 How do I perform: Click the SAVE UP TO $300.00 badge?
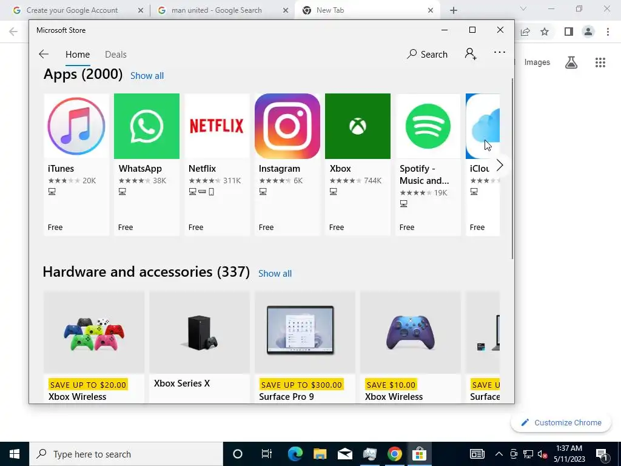click(x=301, y=385)
